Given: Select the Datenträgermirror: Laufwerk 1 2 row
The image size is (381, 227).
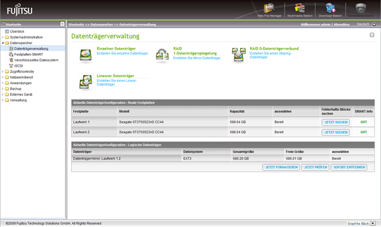Looking at the screenshot, I should 223,158.
